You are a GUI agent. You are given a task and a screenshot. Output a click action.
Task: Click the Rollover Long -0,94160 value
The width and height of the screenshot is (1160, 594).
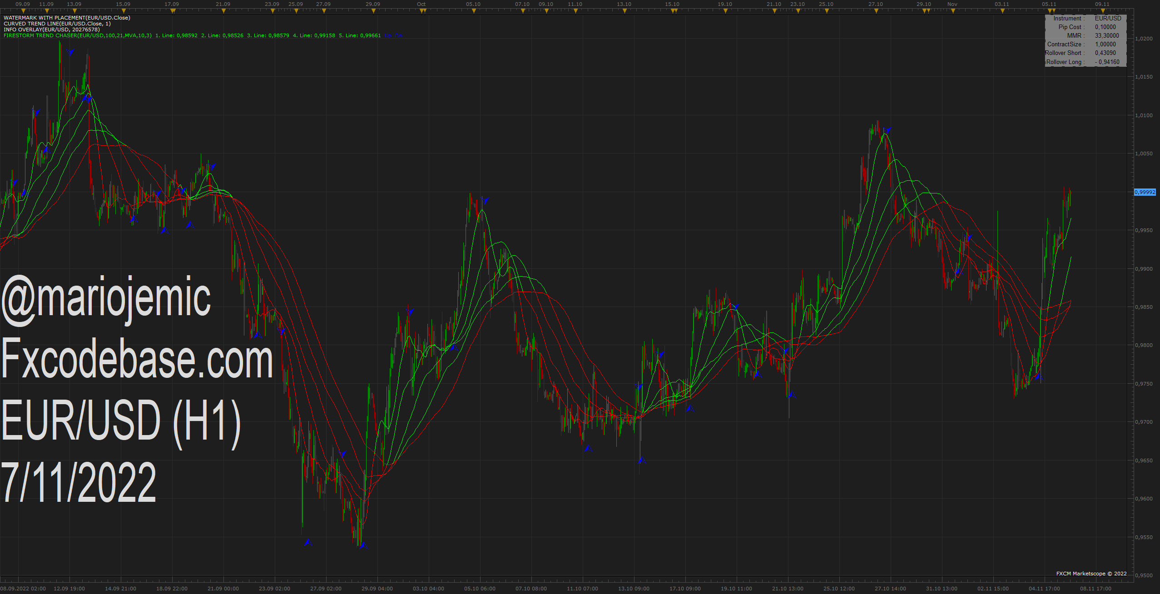pos(1107,62)
